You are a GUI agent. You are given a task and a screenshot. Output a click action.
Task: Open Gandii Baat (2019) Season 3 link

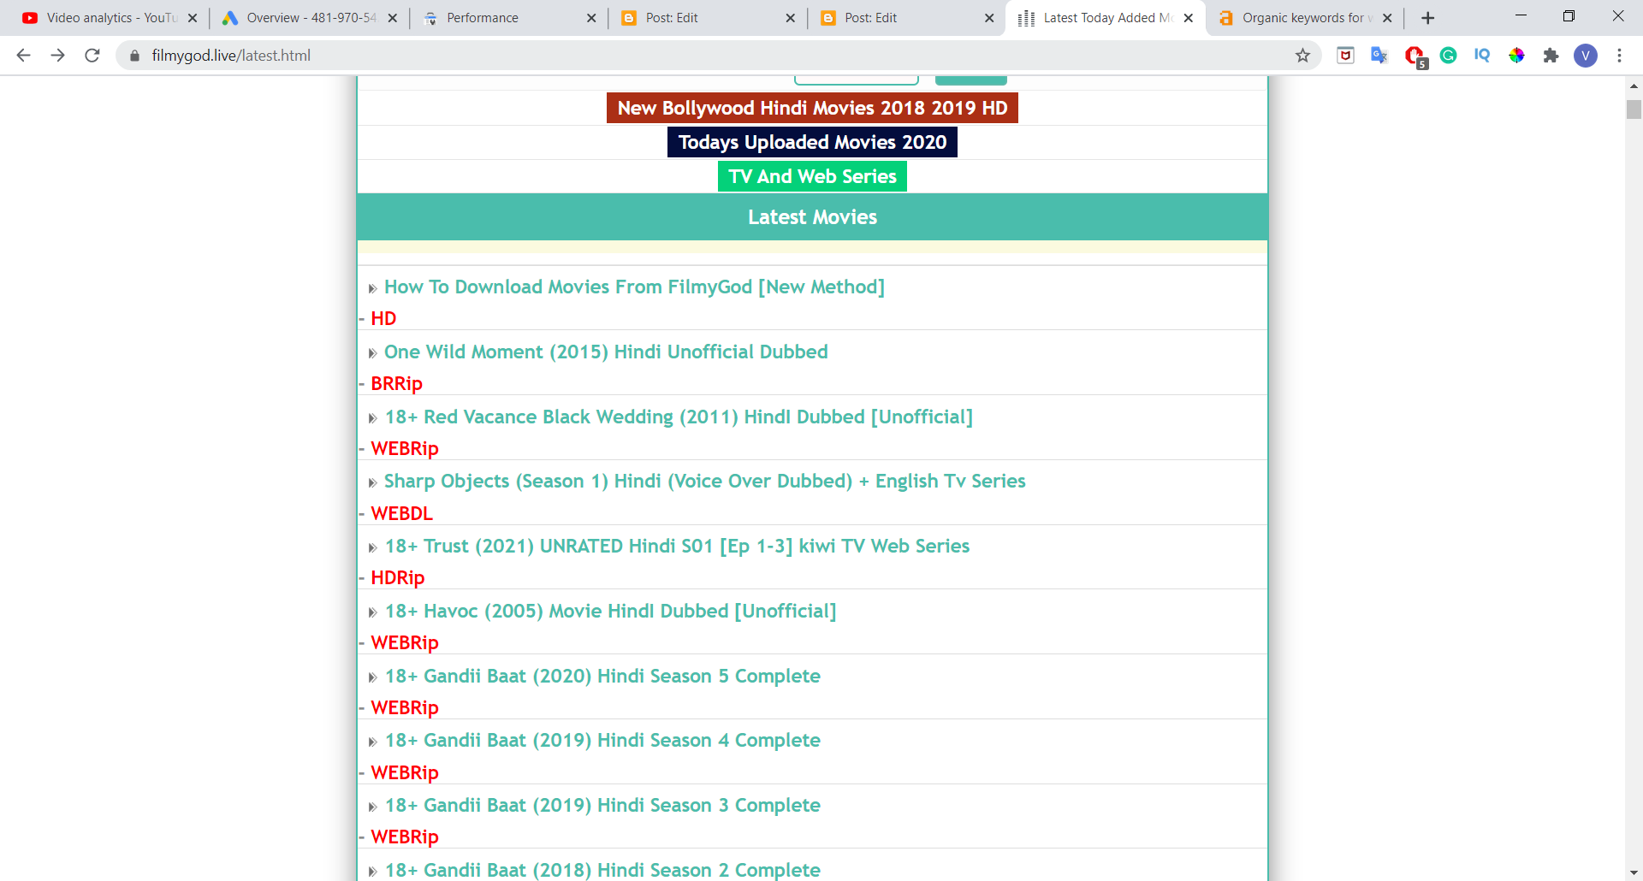602,806
